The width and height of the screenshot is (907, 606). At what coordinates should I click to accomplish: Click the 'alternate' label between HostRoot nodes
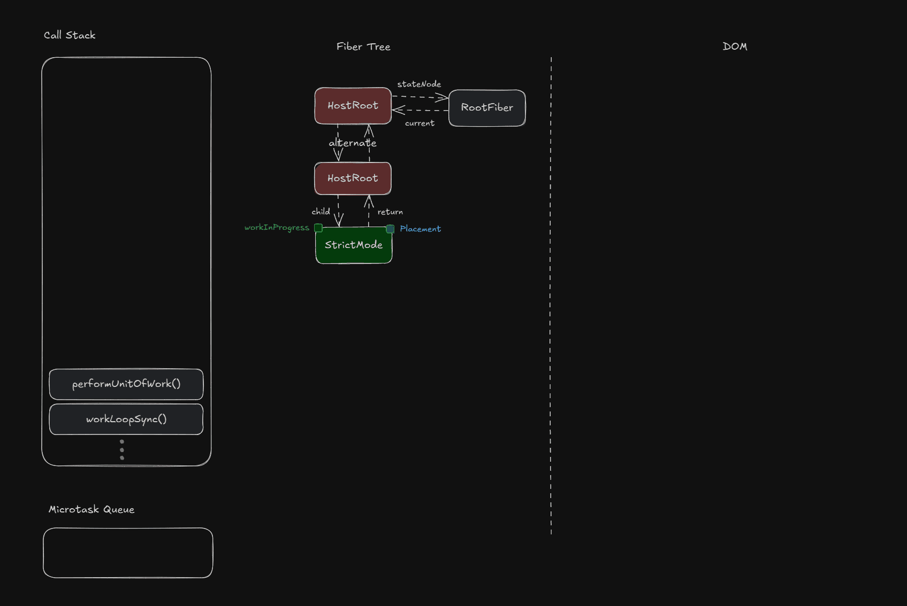click(353, 143)
